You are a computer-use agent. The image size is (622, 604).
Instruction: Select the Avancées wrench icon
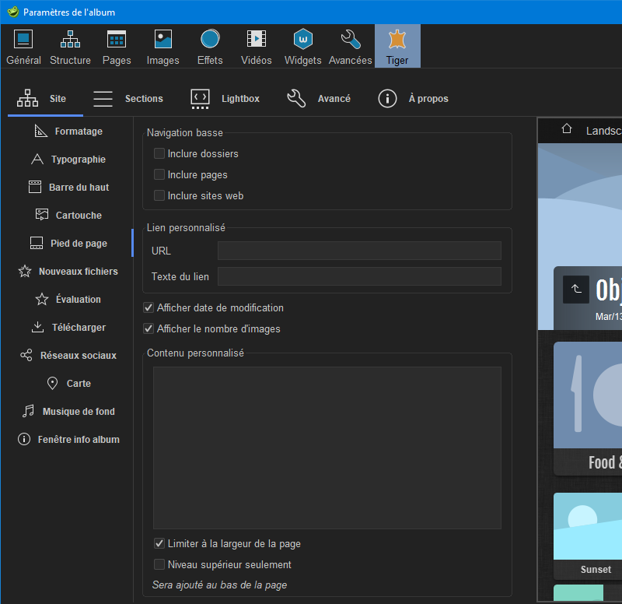click(350, 46)
